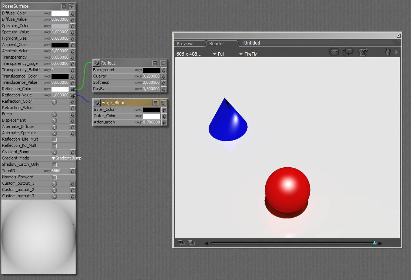411x280 pixels.
Task: Collapse Edge_Blend node via menu icon
Action: click(155, 103)
